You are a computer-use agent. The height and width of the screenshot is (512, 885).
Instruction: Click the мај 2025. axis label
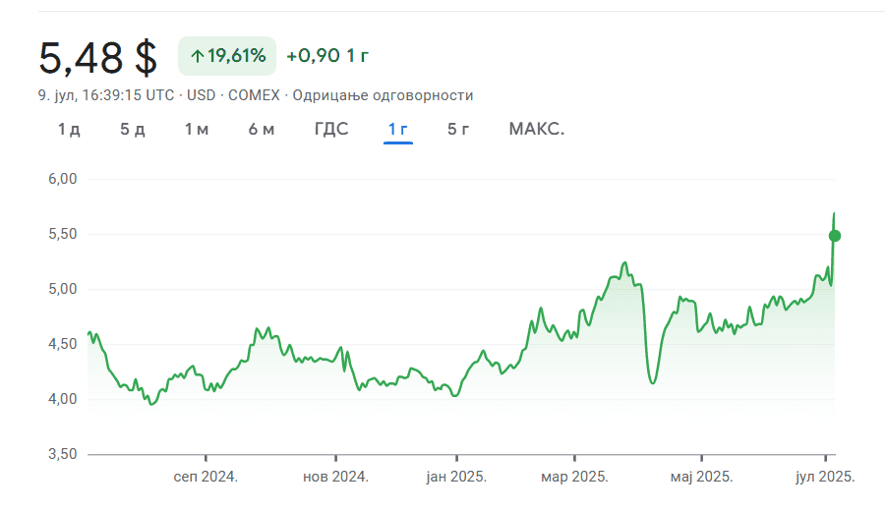pyautogui.click(x=701, y=477)
